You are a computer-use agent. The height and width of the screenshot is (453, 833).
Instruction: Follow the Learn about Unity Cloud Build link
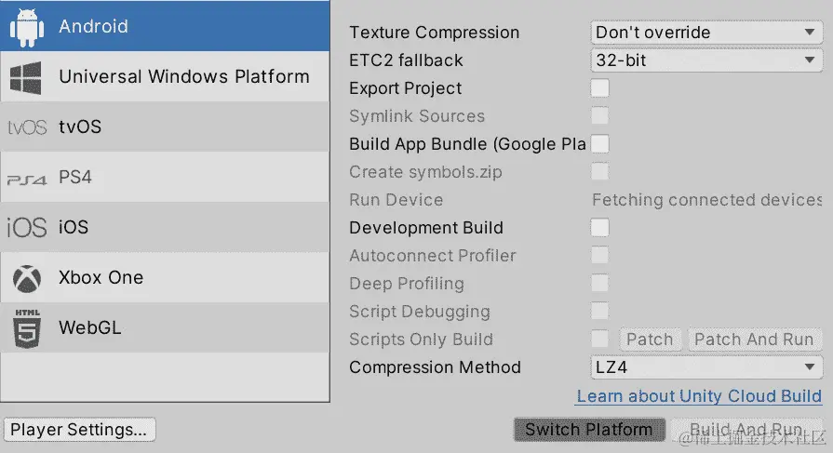pyautogui.click(x=699, y=396)
